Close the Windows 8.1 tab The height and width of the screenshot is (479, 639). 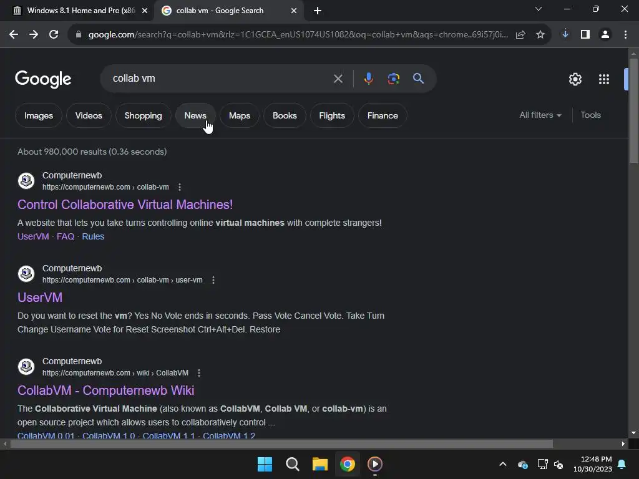click(145, 11)
